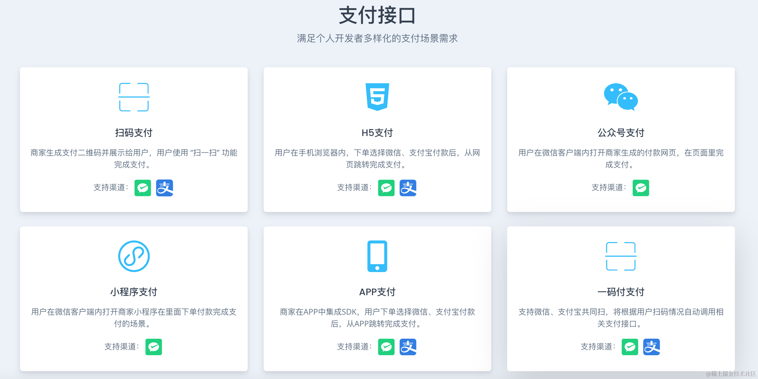Click the HTML5 shield icon
The width and height of the screenshot is (758, 379).
coord(377,97)
